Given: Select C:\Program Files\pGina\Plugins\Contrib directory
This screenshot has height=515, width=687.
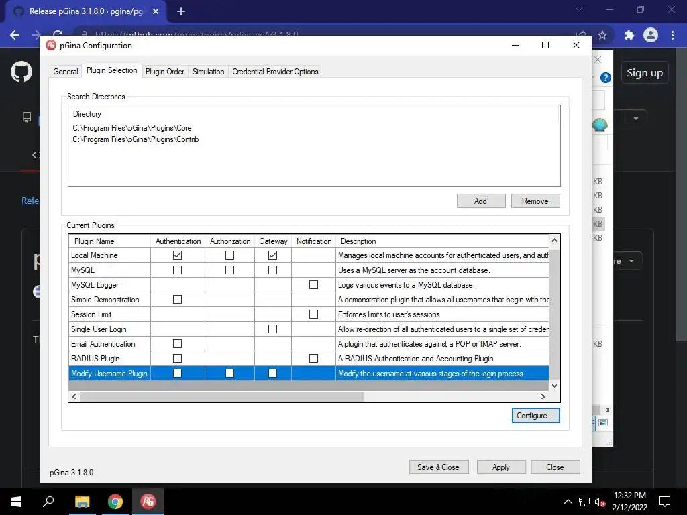Looking at the screenshot, I should point(136,139).
